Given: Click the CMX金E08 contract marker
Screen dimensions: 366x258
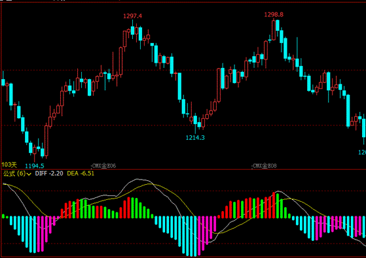Looking at the screenshot, I should (x=265, y=166).
